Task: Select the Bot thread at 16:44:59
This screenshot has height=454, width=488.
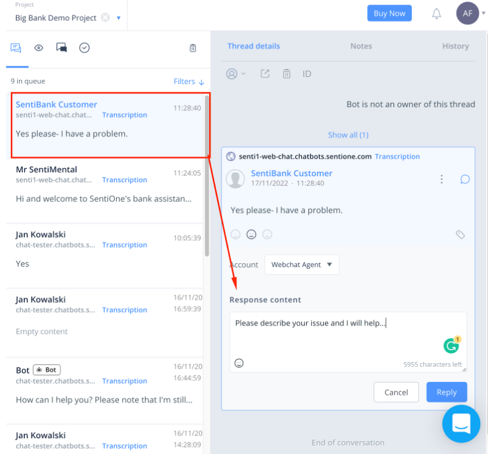Action: click(x=104, y=391)
